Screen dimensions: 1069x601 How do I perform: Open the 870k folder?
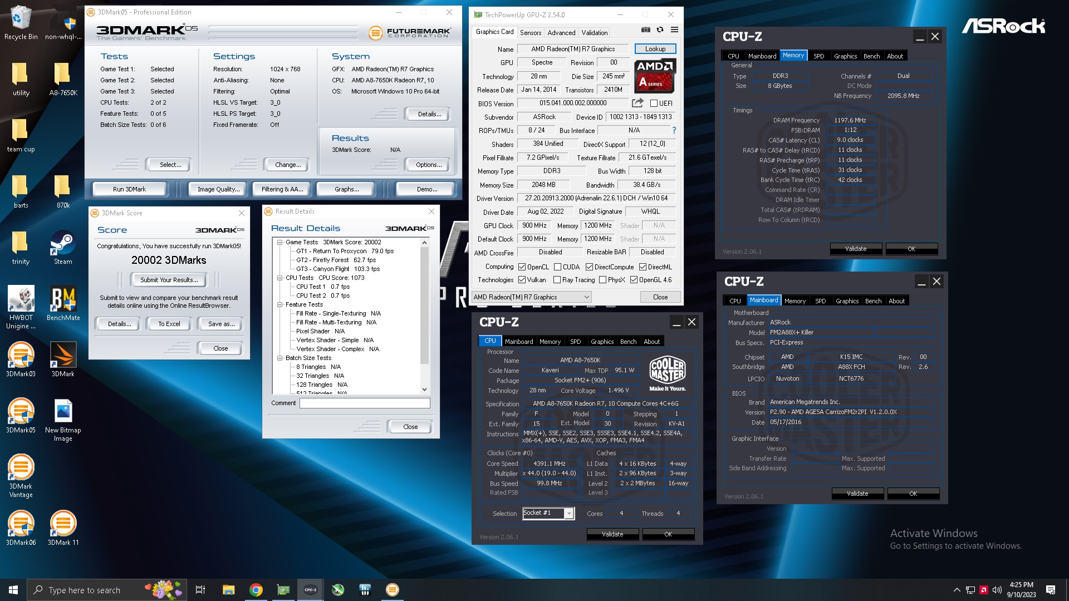[x=63, y=191]
